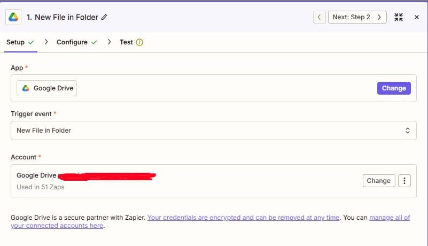Click the chevron between Configure and Test
Viewport: 428px width, 246px height.
109,42
